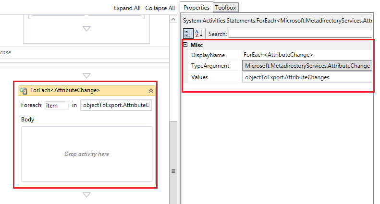Click the Foreach item variable name field

click(57, 106)
